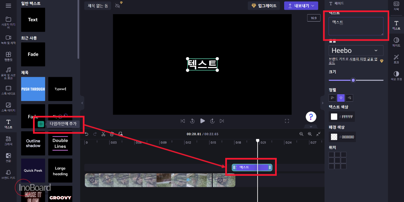Image resolution: width=404 pixels, height=202 pixels.
Task: Enter fullscreen preview mode
Action: (287, 121)
